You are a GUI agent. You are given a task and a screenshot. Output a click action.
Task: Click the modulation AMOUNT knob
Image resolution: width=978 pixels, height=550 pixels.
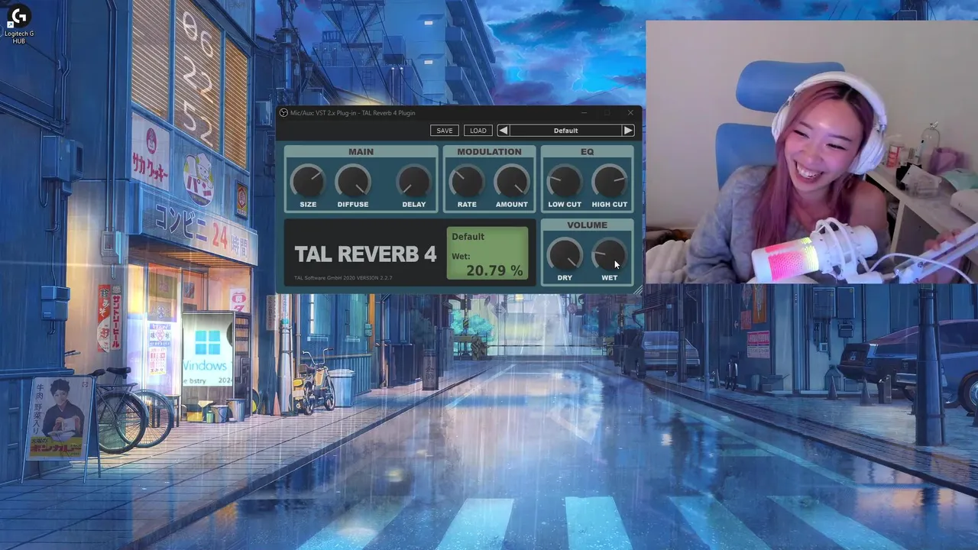512,182
